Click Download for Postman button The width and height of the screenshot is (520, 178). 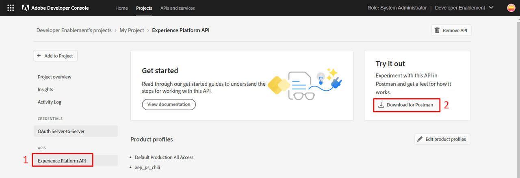(x=407, y=105)
